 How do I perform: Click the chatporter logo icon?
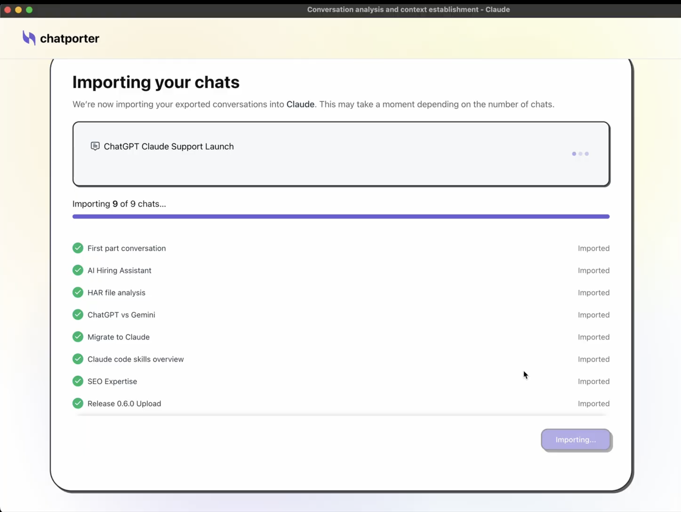point(29,38)
